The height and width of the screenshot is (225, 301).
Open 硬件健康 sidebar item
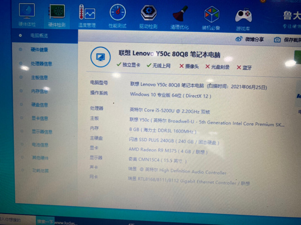tap(39, 50)
